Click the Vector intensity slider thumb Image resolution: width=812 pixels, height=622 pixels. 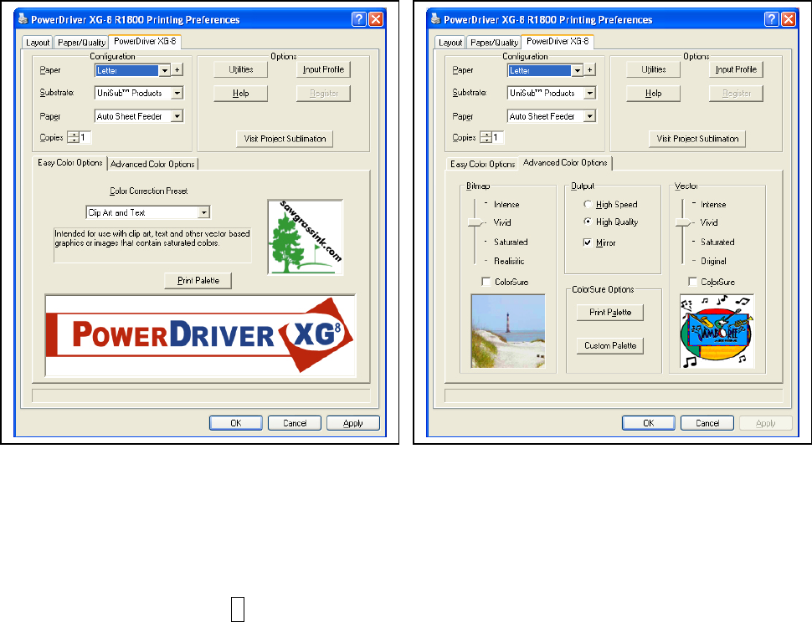(683, 223)
